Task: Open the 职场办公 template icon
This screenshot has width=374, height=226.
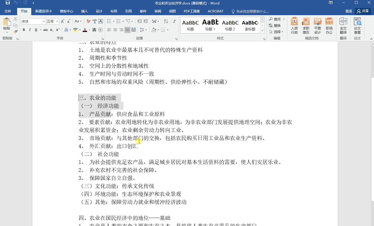Action: click(x=329, y=26)
